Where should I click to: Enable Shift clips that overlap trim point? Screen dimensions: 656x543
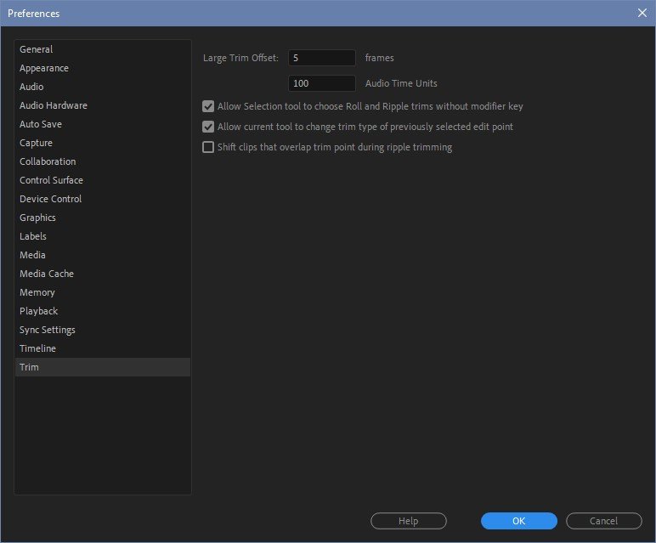[x=208, y=147]
